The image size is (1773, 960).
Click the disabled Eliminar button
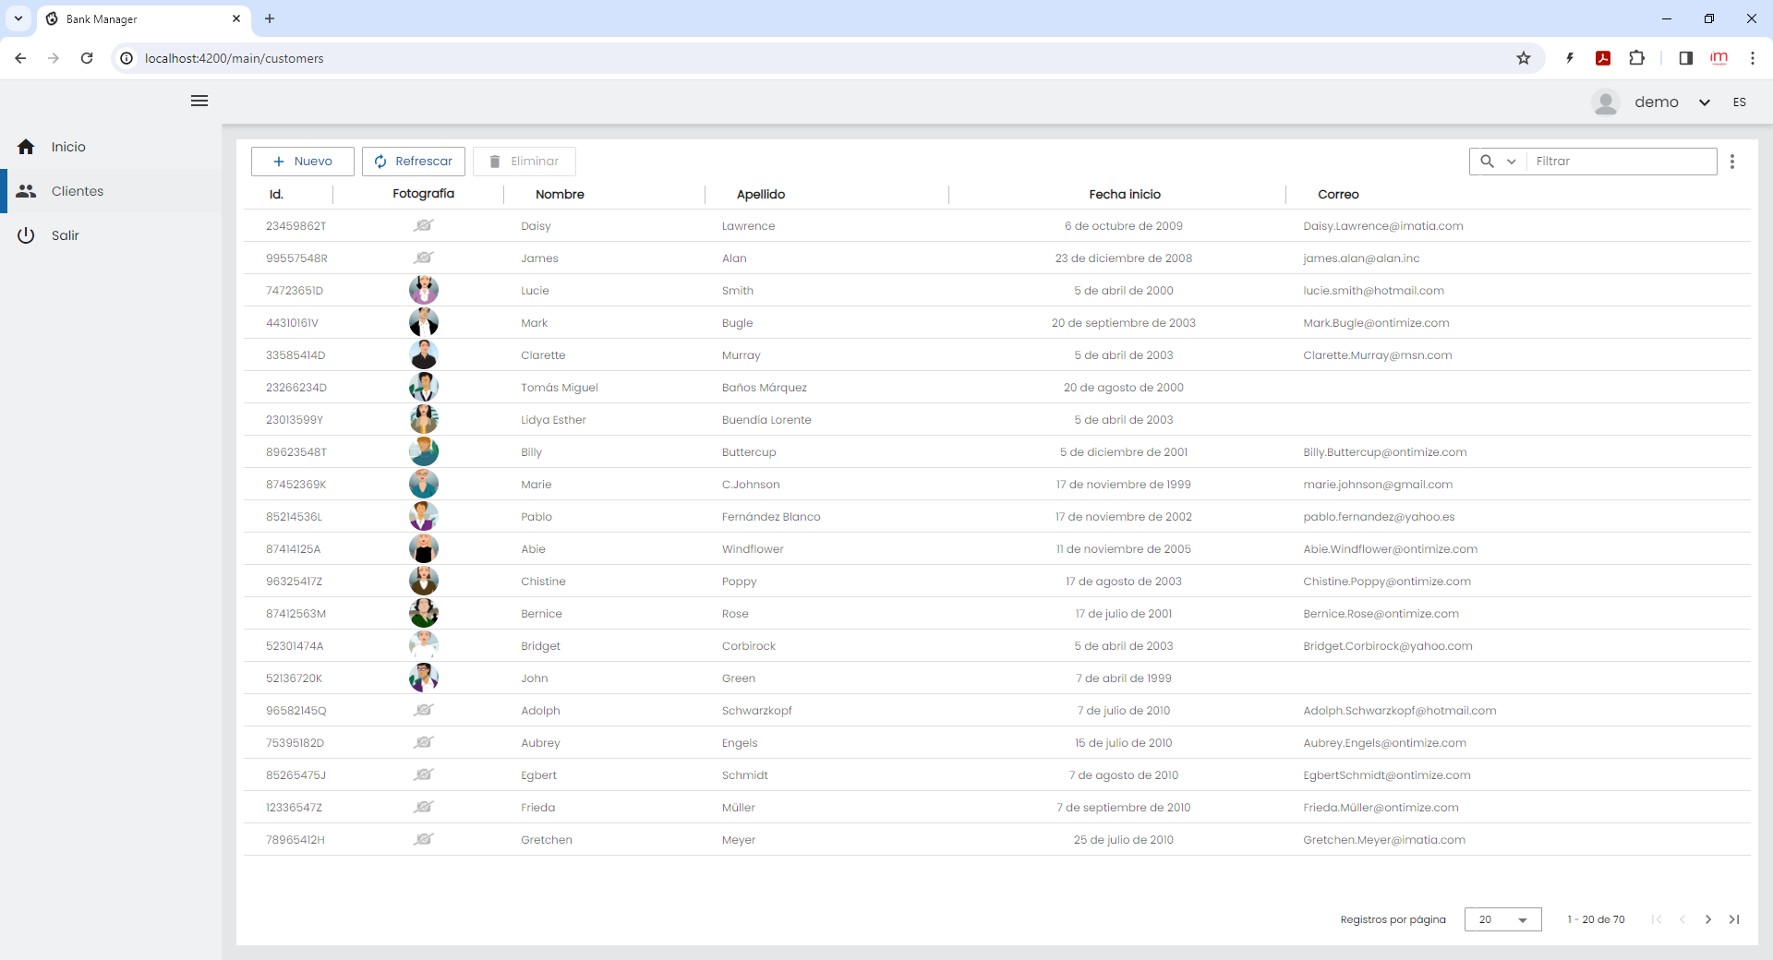525,162
